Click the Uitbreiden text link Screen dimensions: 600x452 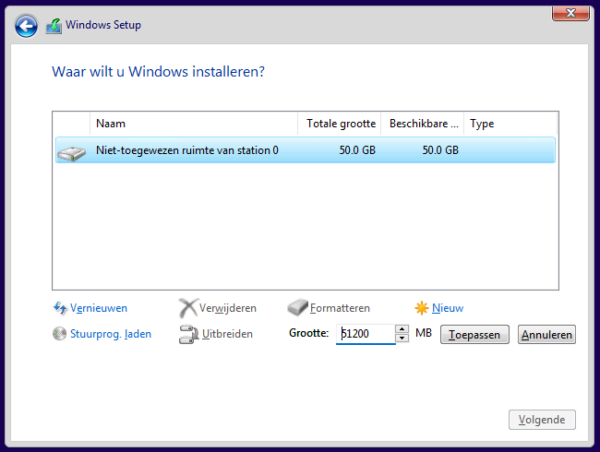227,334
